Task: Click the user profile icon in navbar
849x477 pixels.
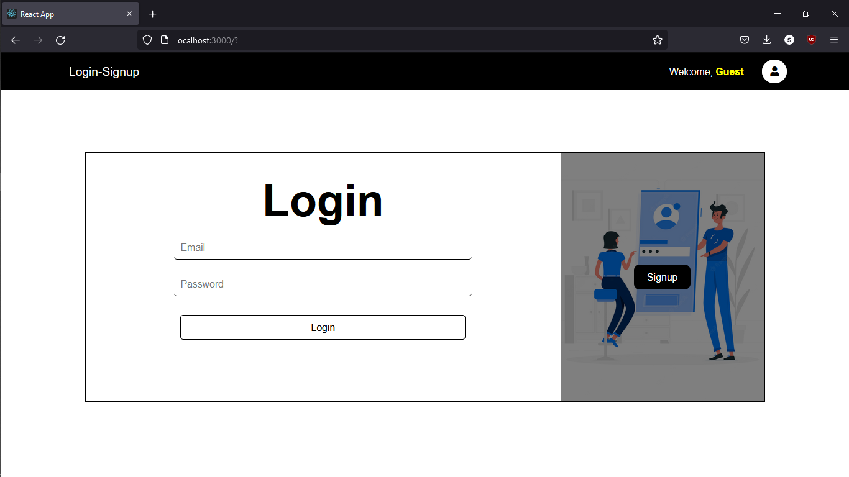Action: pos(774,71)
